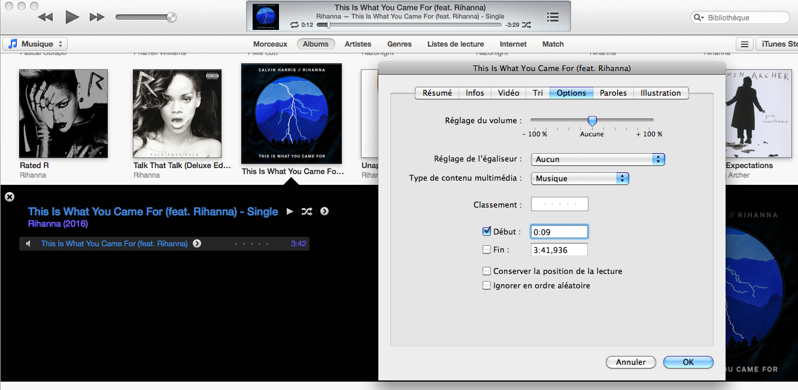Open the Match view
This screenshot has width=798, height=390.
click(x=553, y=44)
